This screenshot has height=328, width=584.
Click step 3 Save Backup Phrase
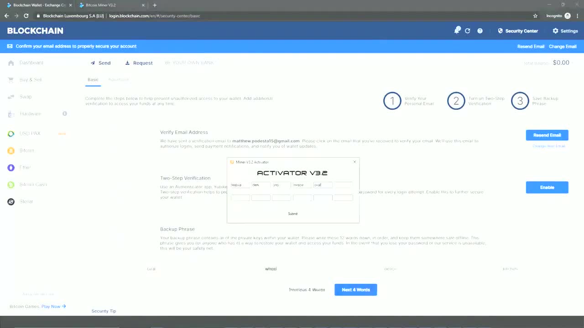pos(535,101)
